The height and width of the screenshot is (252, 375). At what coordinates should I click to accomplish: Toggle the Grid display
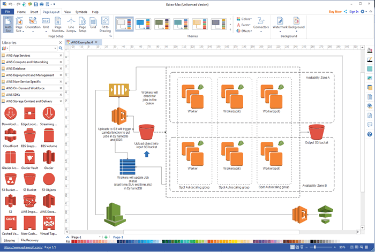(x=93, y=23)
